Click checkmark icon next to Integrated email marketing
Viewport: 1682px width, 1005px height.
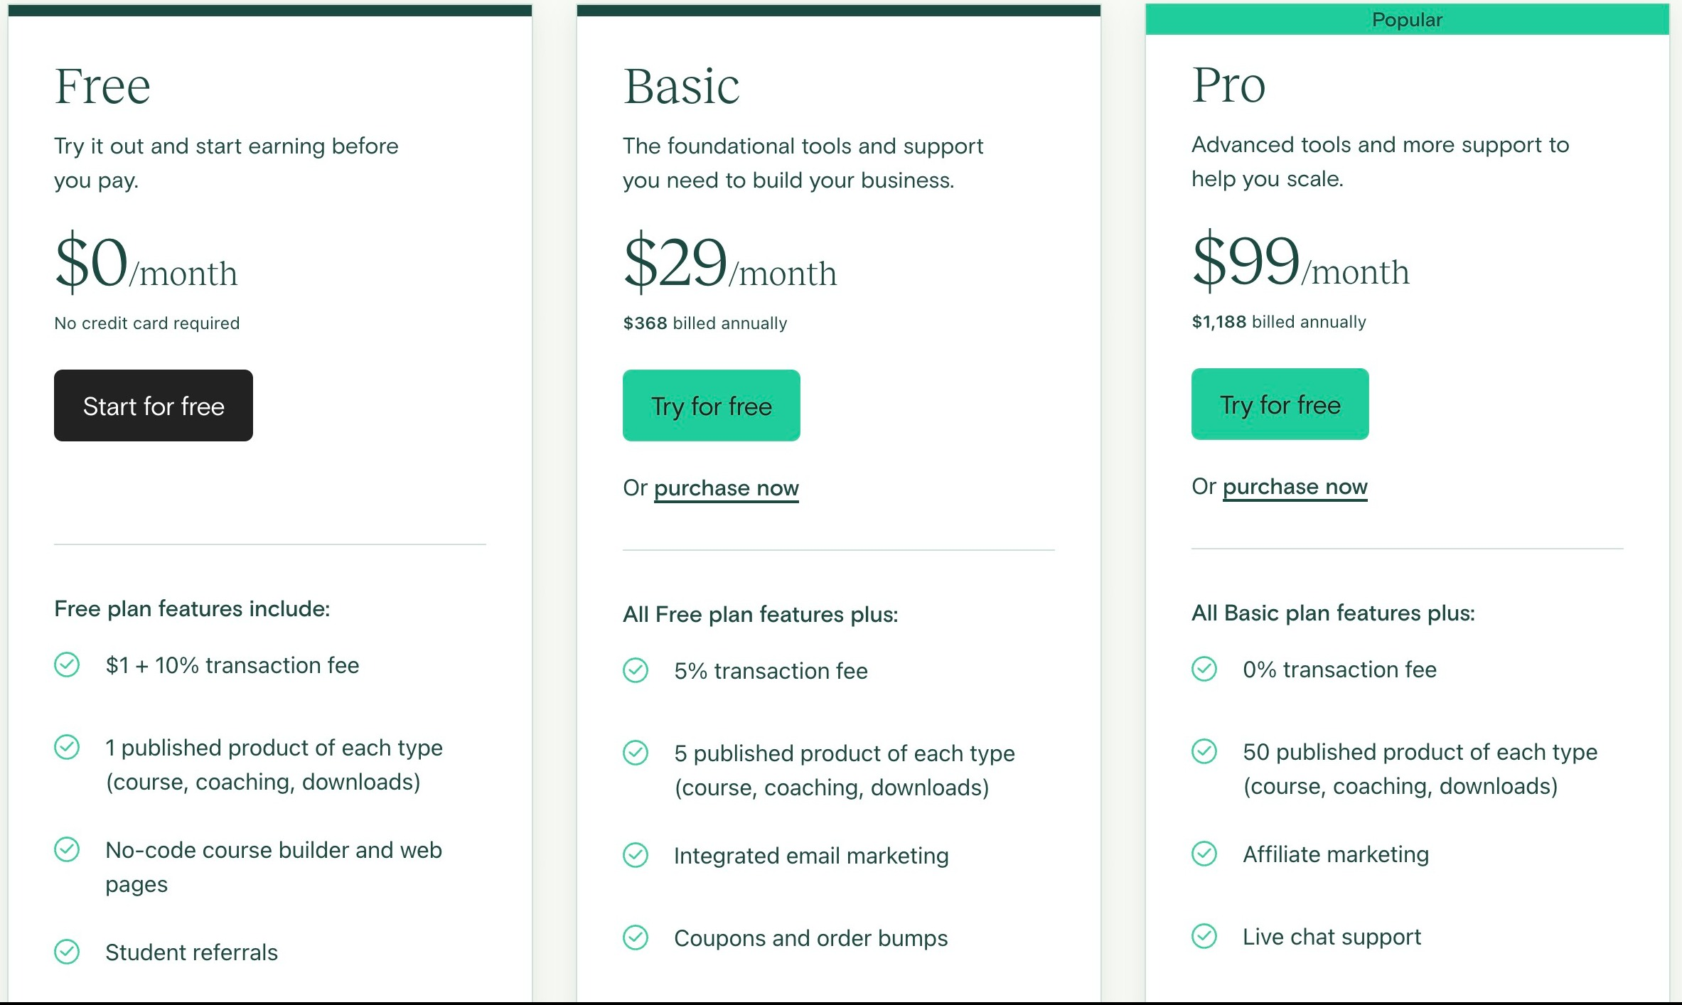[x=636, y=855]
